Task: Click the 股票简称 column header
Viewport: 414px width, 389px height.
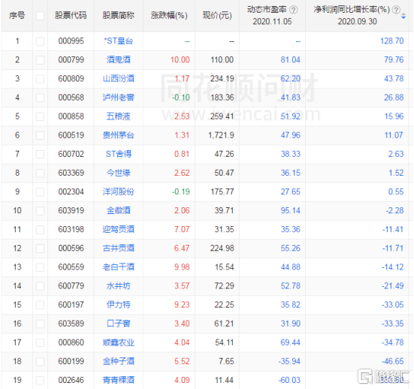Action: (118, 16)
